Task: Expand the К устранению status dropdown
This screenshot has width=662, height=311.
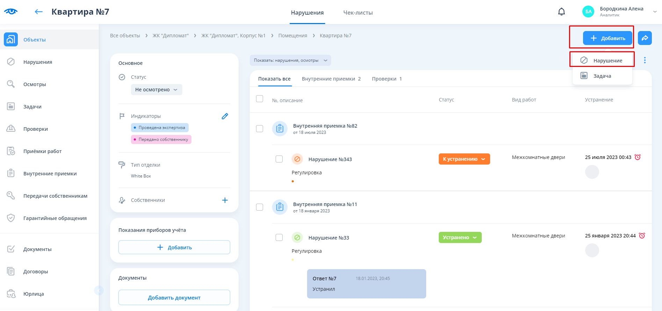Action: (x=464, y=159)
